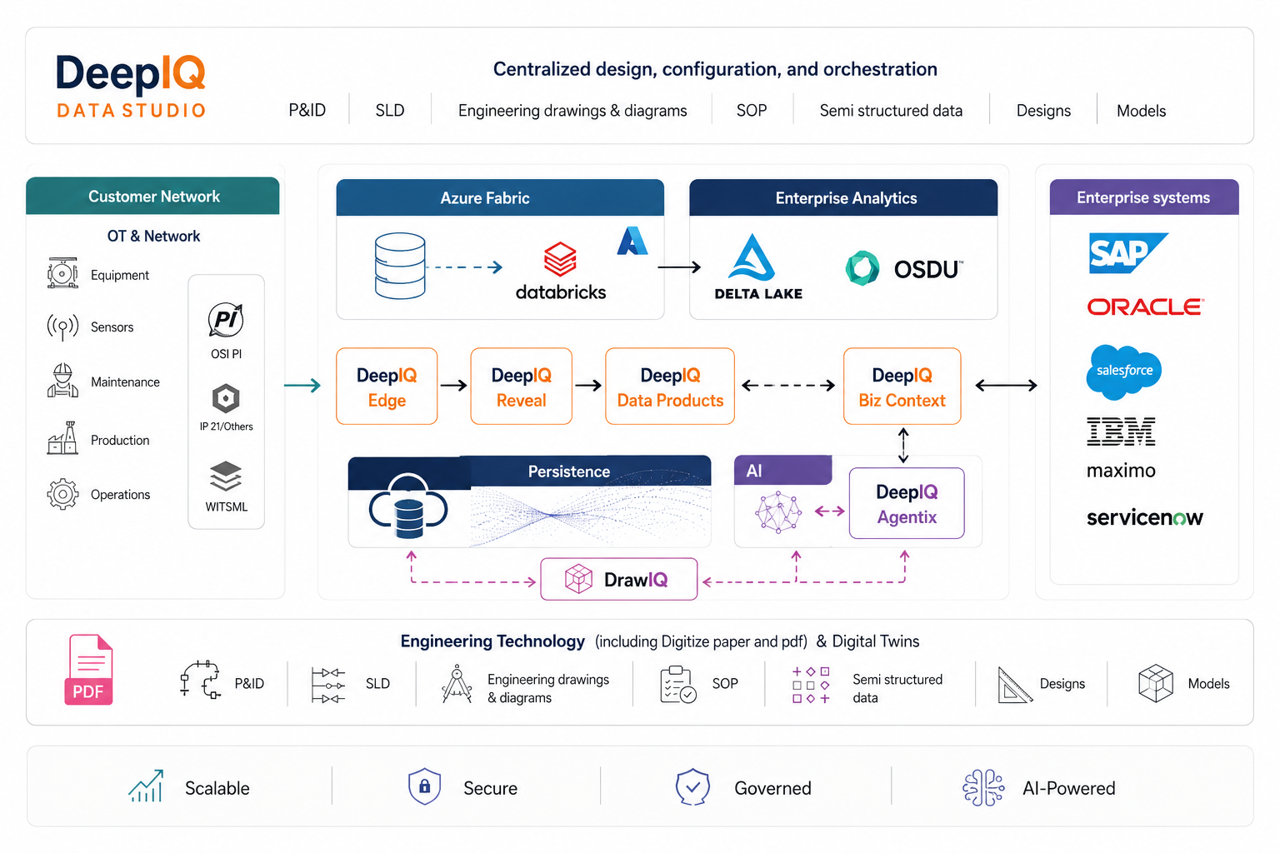Click the pink cube icon in DrawIQ
This screenshot has width=1280, height=853.
[x=578, y=579]
